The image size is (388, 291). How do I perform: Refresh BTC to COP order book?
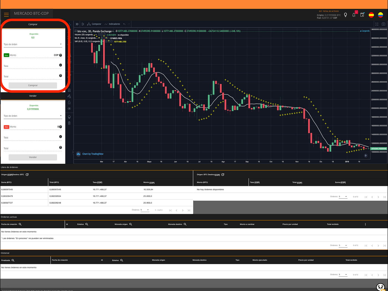point(223,175)
